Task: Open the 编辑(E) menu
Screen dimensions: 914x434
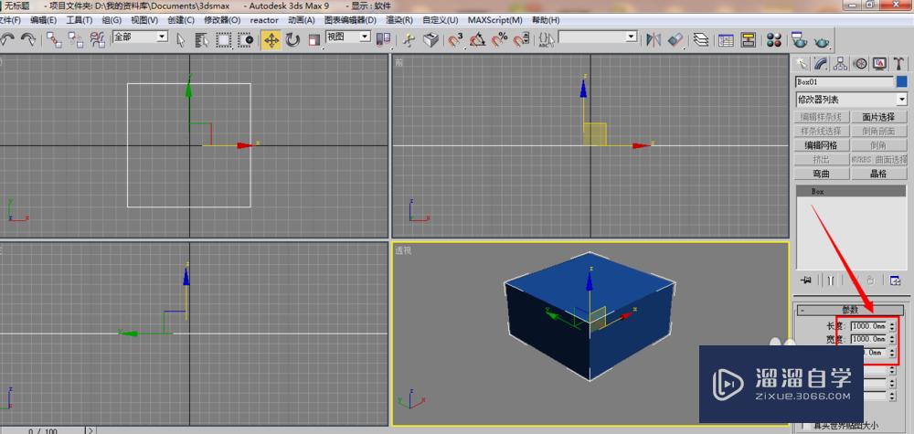Action: [43, 20]
